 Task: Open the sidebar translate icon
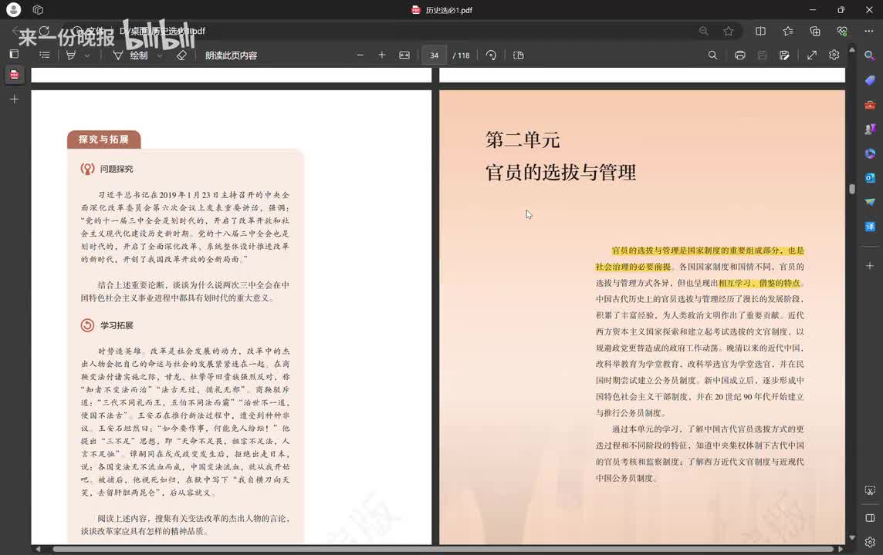click(870, 227)
